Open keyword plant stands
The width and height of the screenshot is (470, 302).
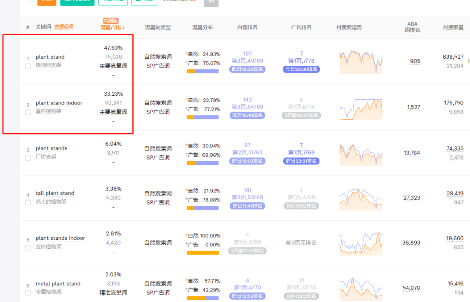pyautogui.click(x=51, y=148)
